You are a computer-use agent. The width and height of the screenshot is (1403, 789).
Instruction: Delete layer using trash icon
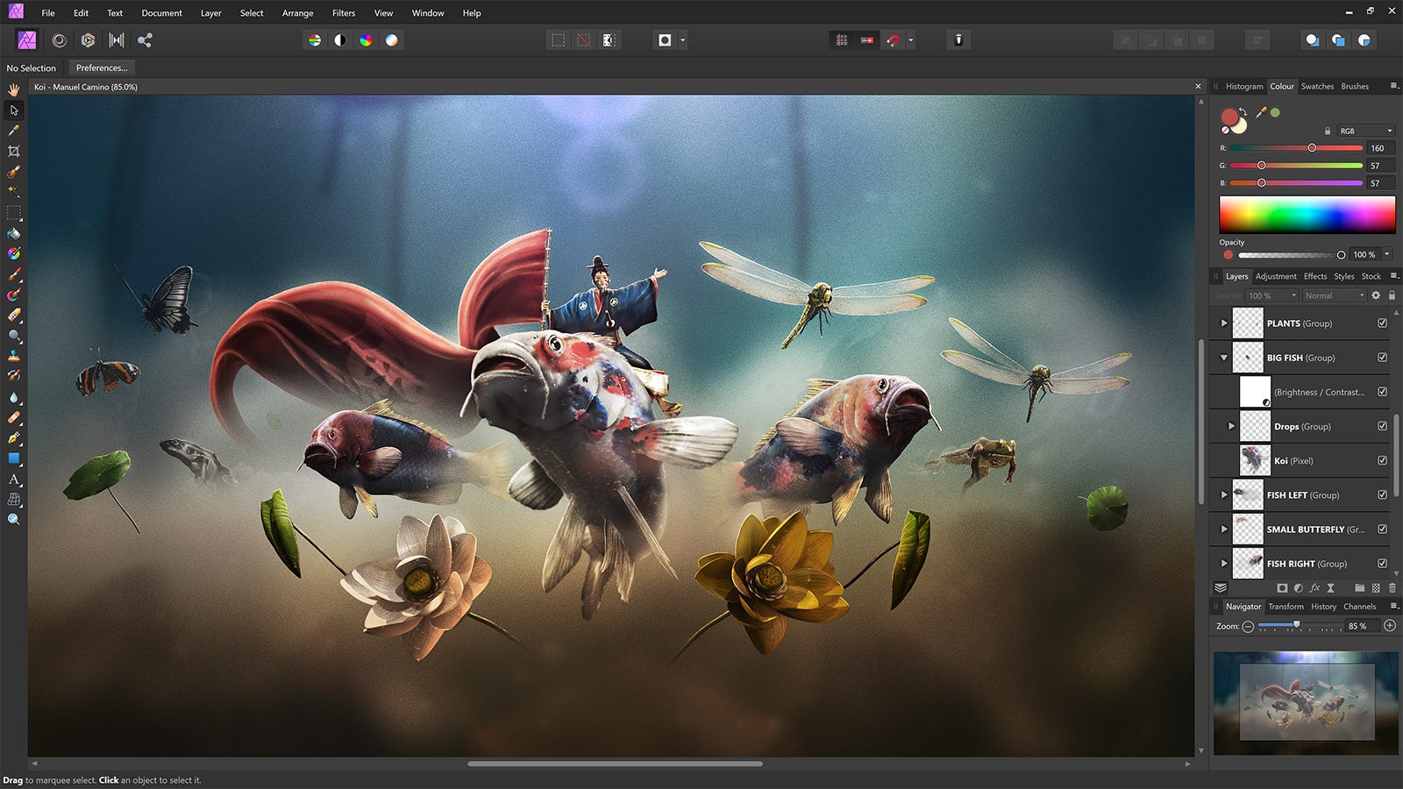coord(1392,588)
